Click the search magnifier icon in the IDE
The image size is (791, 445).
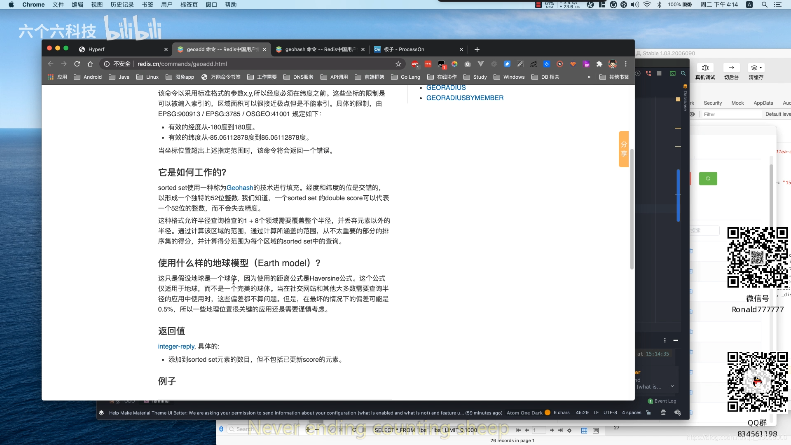(x=684, y=73)
